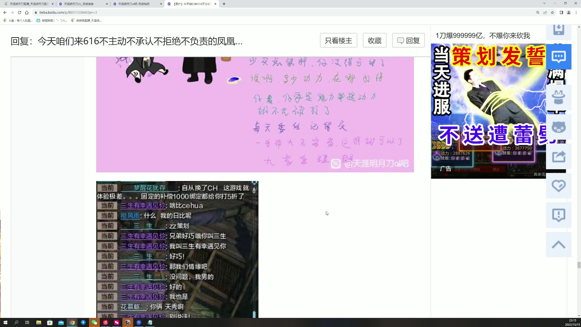Click the 广告 label on the ad

click(x=445, y=168)
